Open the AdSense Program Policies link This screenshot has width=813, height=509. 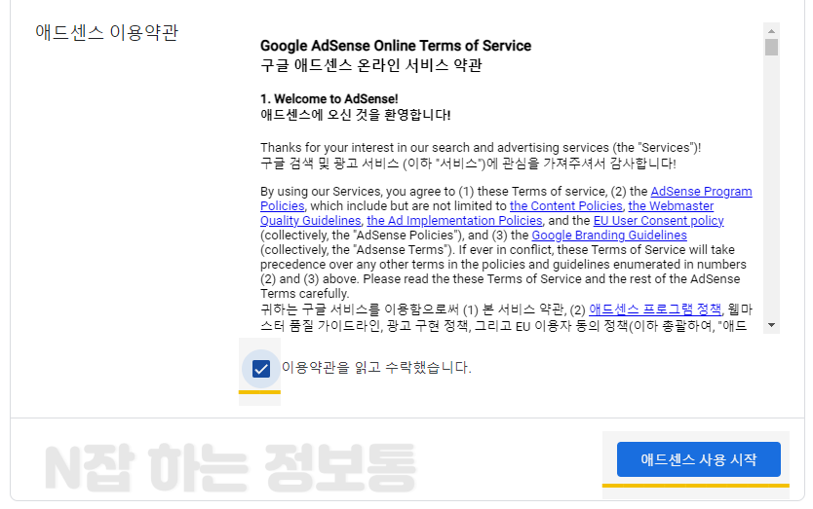701,192
